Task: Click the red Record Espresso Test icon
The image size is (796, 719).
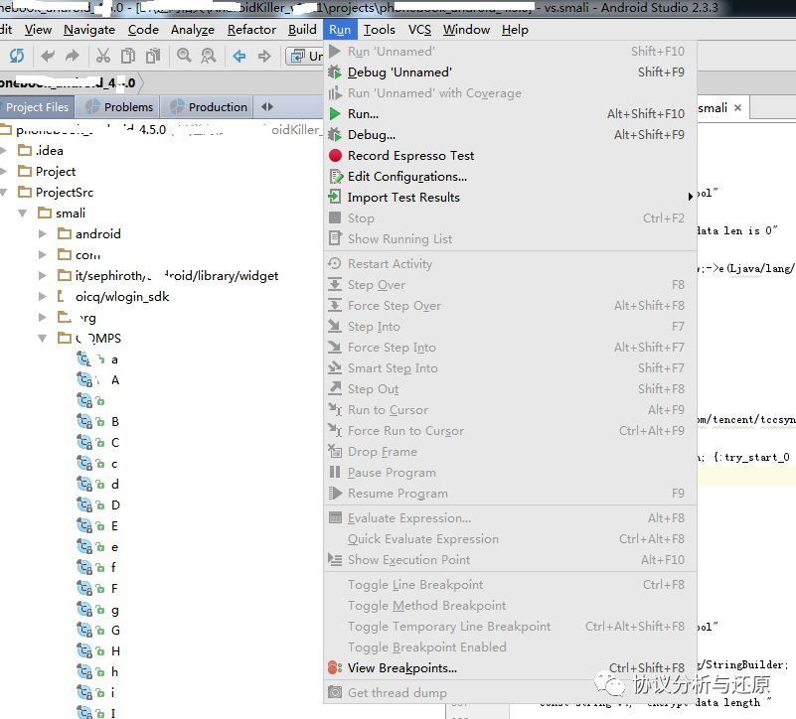Action: 335,155
